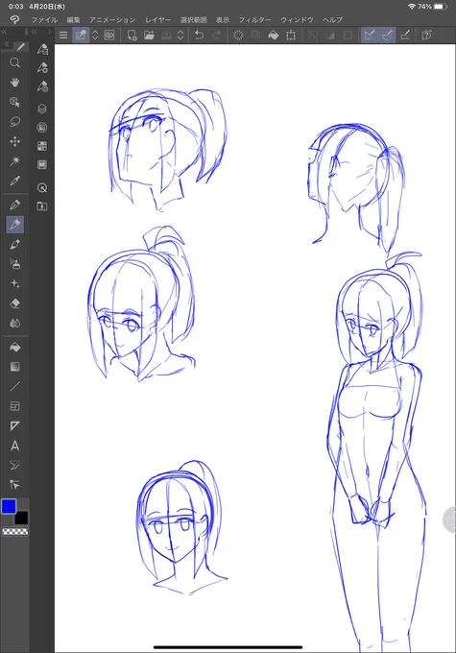
Task: Open the ファイル menu
Action: (x=44, y=19)
